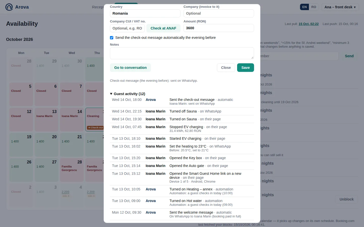The width and height of the screenshot is (364, 227).
Task: Click the 'October 2026' month heading
Action: tap(19, 39)
